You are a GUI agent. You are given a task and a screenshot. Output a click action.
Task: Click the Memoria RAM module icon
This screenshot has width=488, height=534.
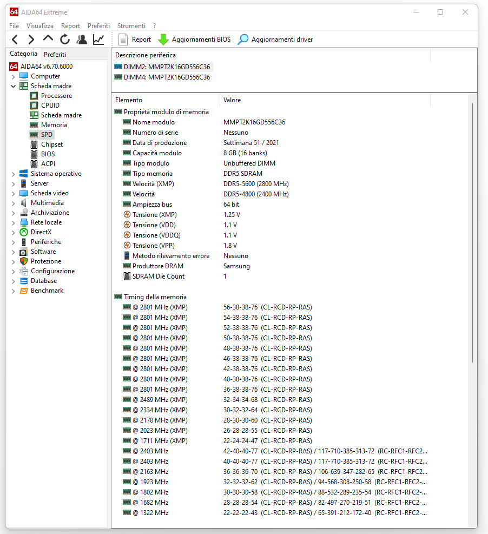(34, 125)
